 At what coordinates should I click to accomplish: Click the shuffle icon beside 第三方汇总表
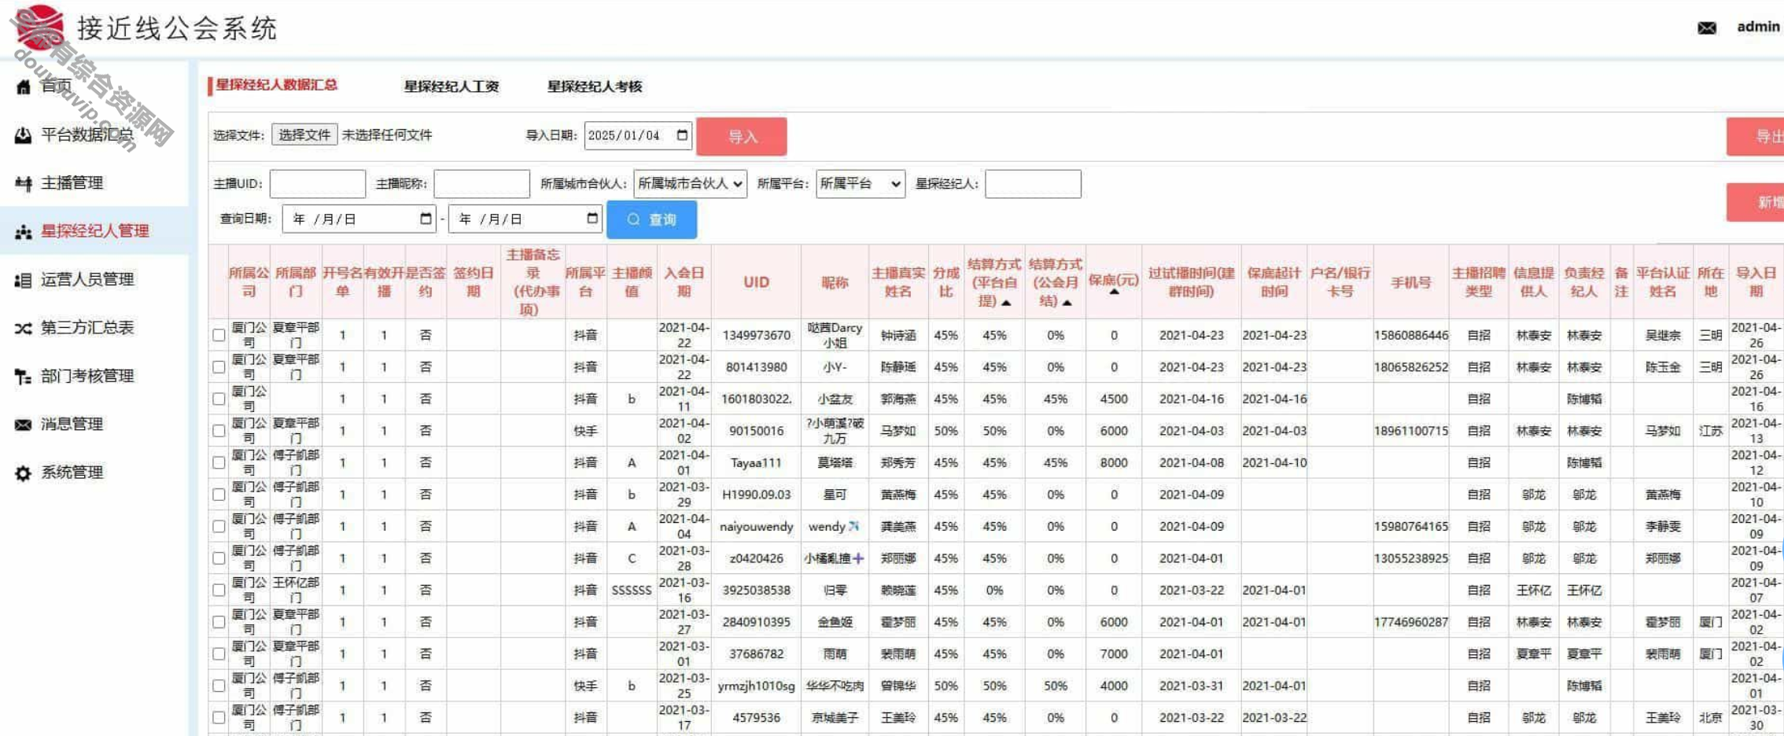[23, 328]
